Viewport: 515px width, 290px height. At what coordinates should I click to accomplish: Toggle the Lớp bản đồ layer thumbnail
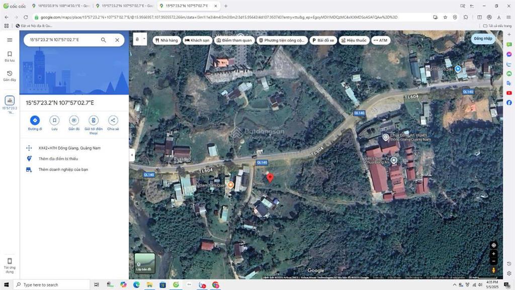click(145, 263)
